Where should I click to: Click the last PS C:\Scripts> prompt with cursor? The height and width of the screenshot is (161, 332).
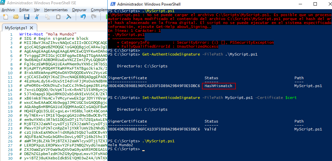pyautogui.click(x=124, y=149)
